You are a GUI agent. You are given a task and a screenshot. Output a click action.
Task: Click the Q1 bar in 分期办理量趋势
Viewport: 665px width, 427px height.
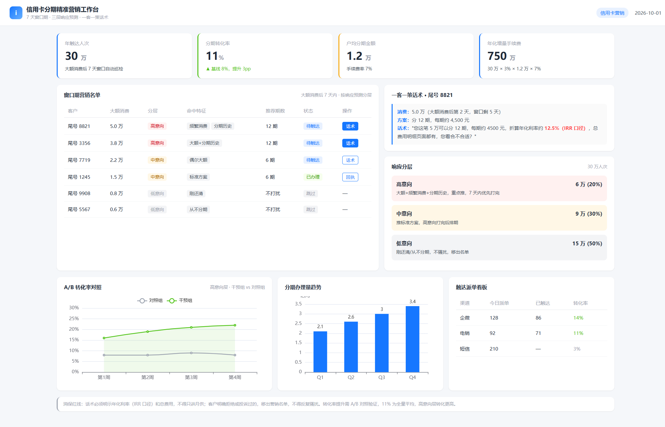click(x=320, y=352)
